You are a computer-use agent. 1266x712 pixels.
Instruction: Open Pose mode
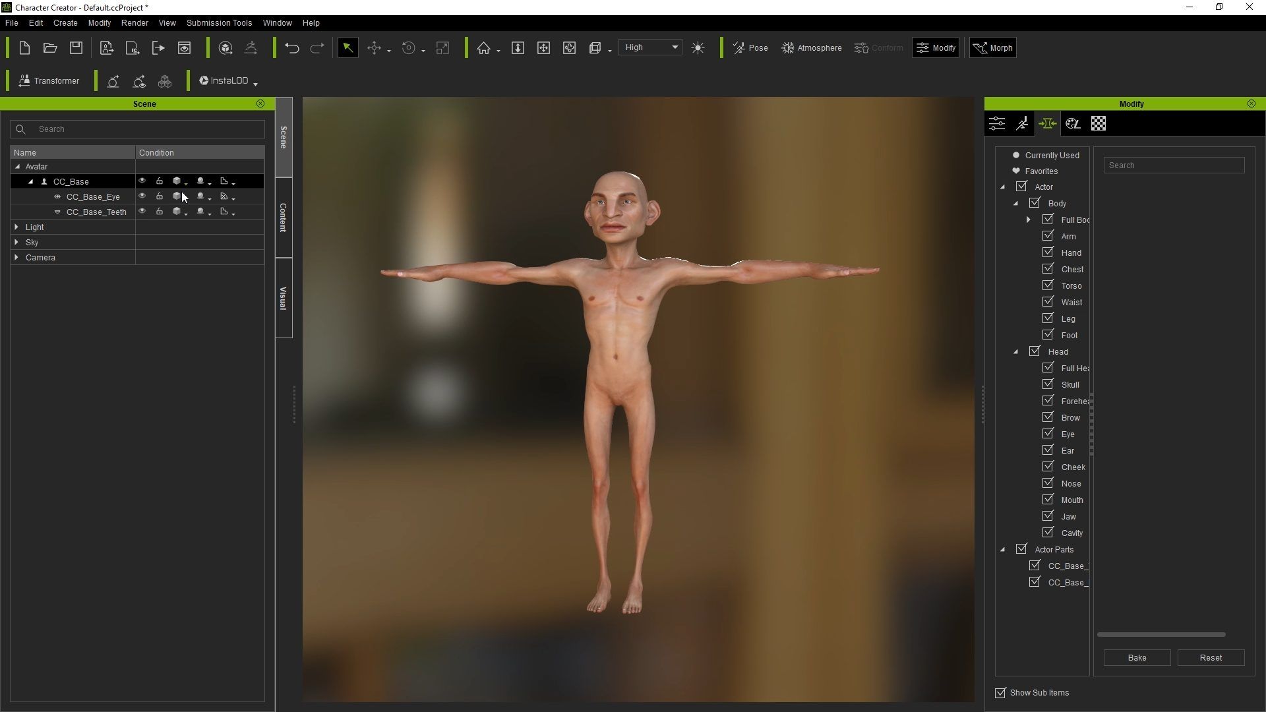(750, 48)
